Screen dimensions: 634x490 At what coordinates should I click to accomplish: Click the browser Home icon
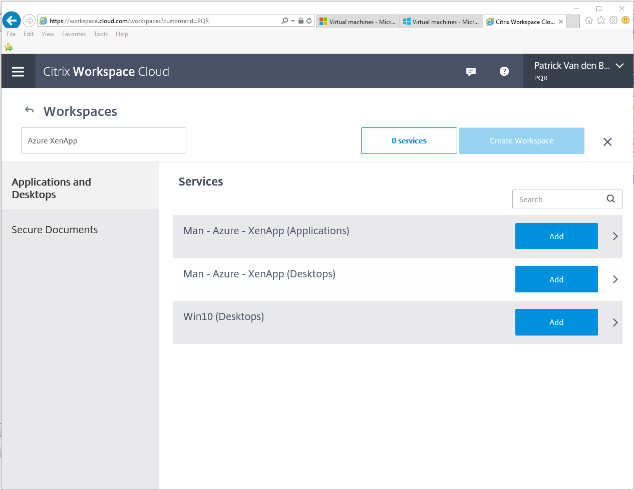[589, 20]
